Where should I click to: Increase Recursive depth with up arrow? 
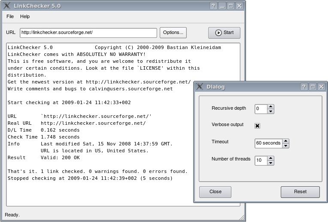tap(270, 107)
